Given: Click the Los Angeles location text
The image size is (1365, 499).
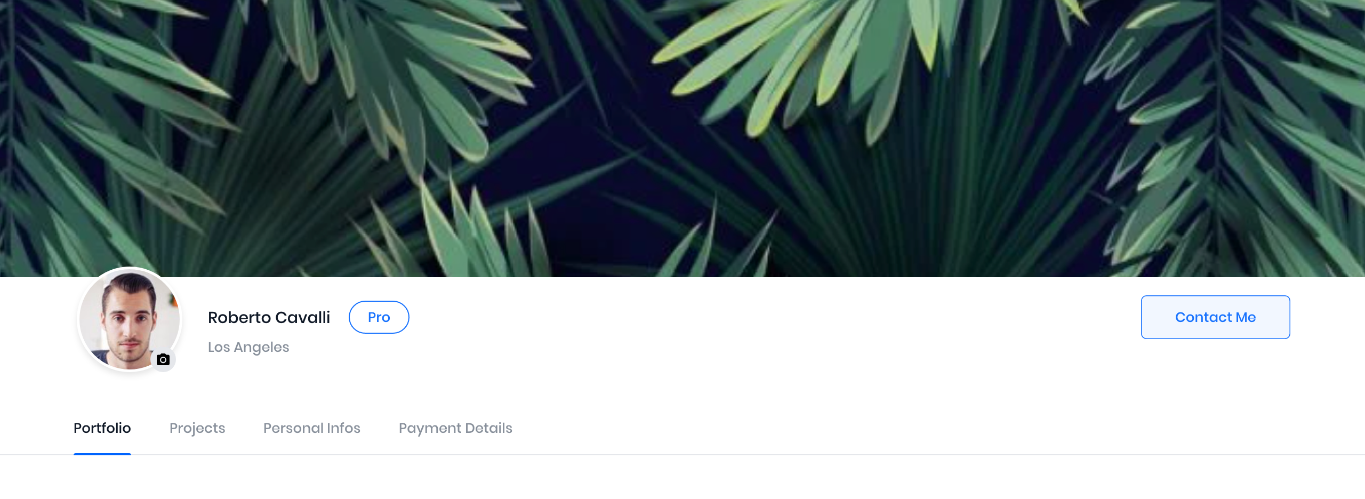Looking at the screenshot, I should pyautogui.click(x=248, y=347).
